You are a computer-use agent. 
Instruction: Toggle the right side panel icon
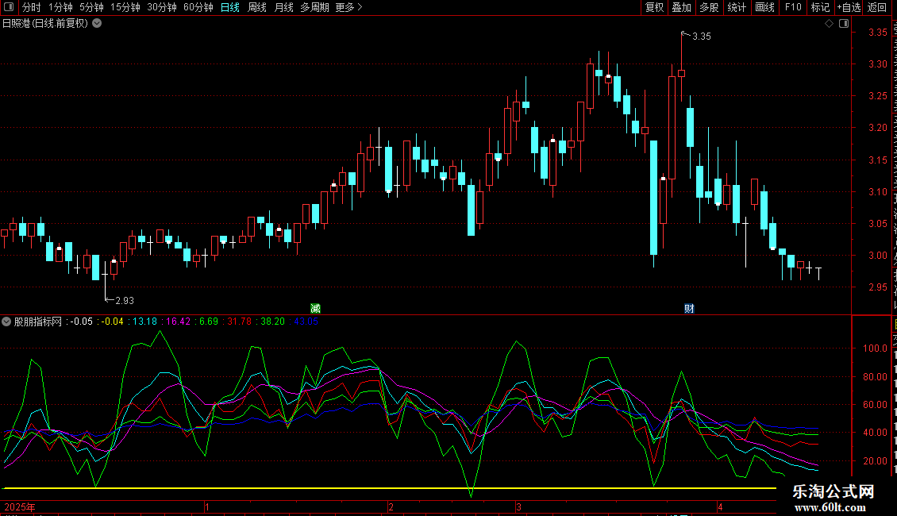844,24
